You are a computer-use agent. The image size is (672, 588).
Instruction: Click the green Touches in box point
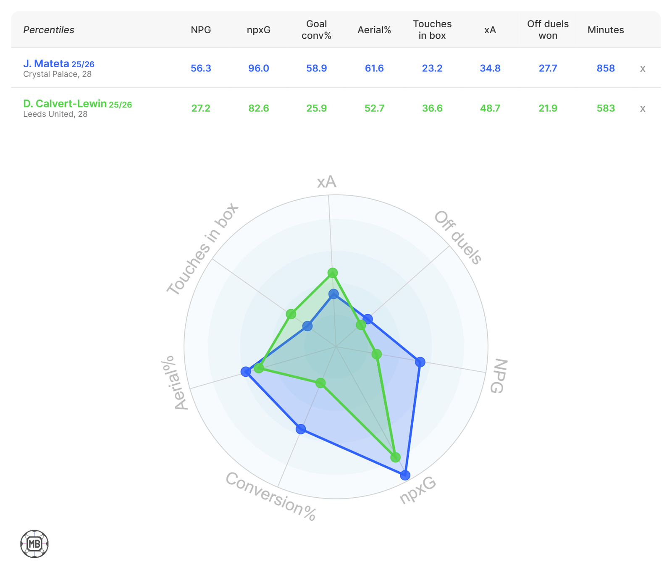click(x=291, y=314)
